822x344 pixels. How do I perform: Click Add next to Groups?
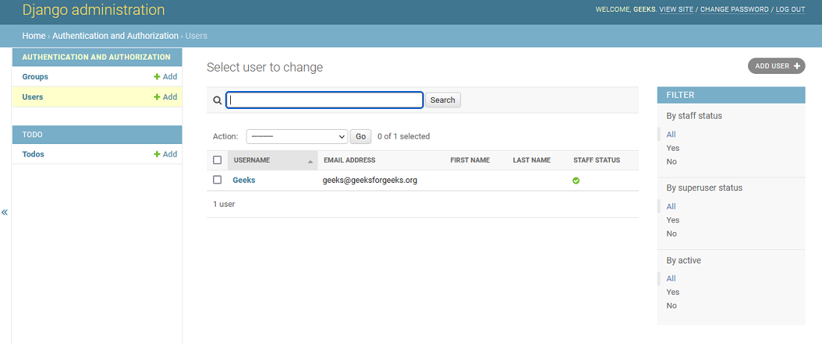pos(166,76)
